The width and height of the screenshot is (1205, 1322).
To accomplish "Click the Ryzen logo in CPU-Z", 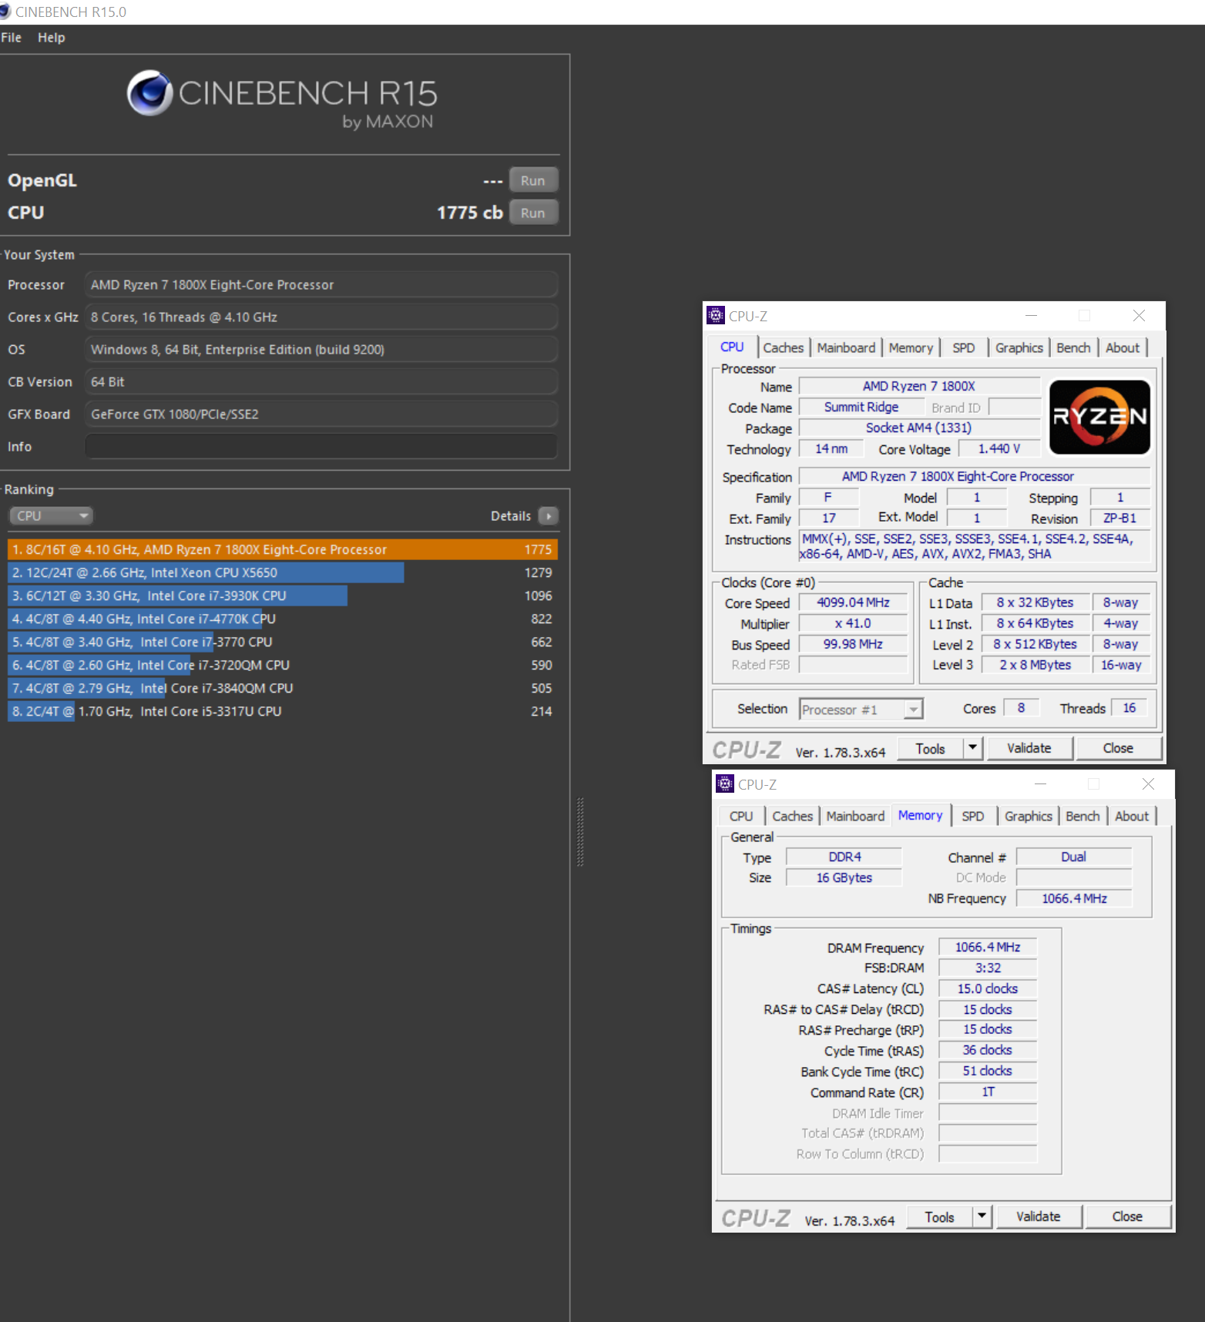I will [x=1099, y=417].
